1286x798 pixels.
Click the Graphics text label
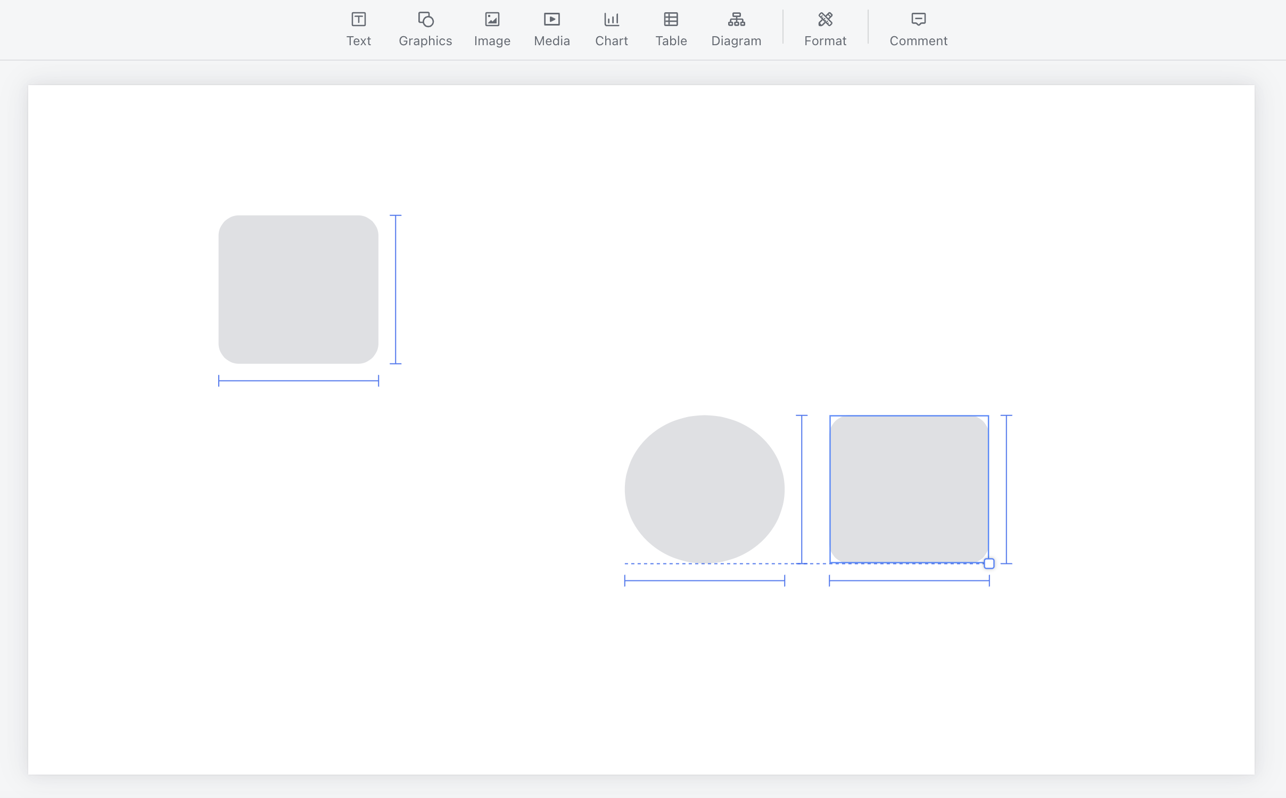[x=425, y=41]
